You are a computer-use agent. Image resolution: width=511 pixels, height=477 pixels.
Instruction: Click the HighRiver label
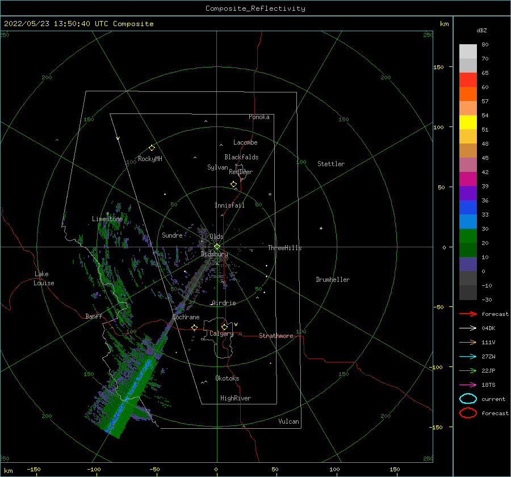[x=236, y=398]
